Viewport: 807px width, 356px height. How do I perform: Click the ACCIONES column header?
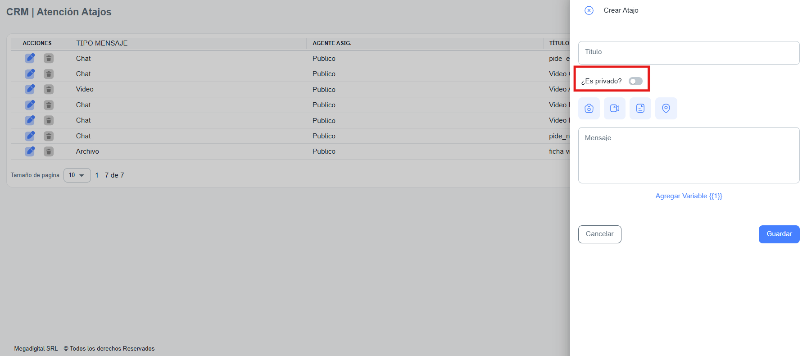[x=37, y=43]
